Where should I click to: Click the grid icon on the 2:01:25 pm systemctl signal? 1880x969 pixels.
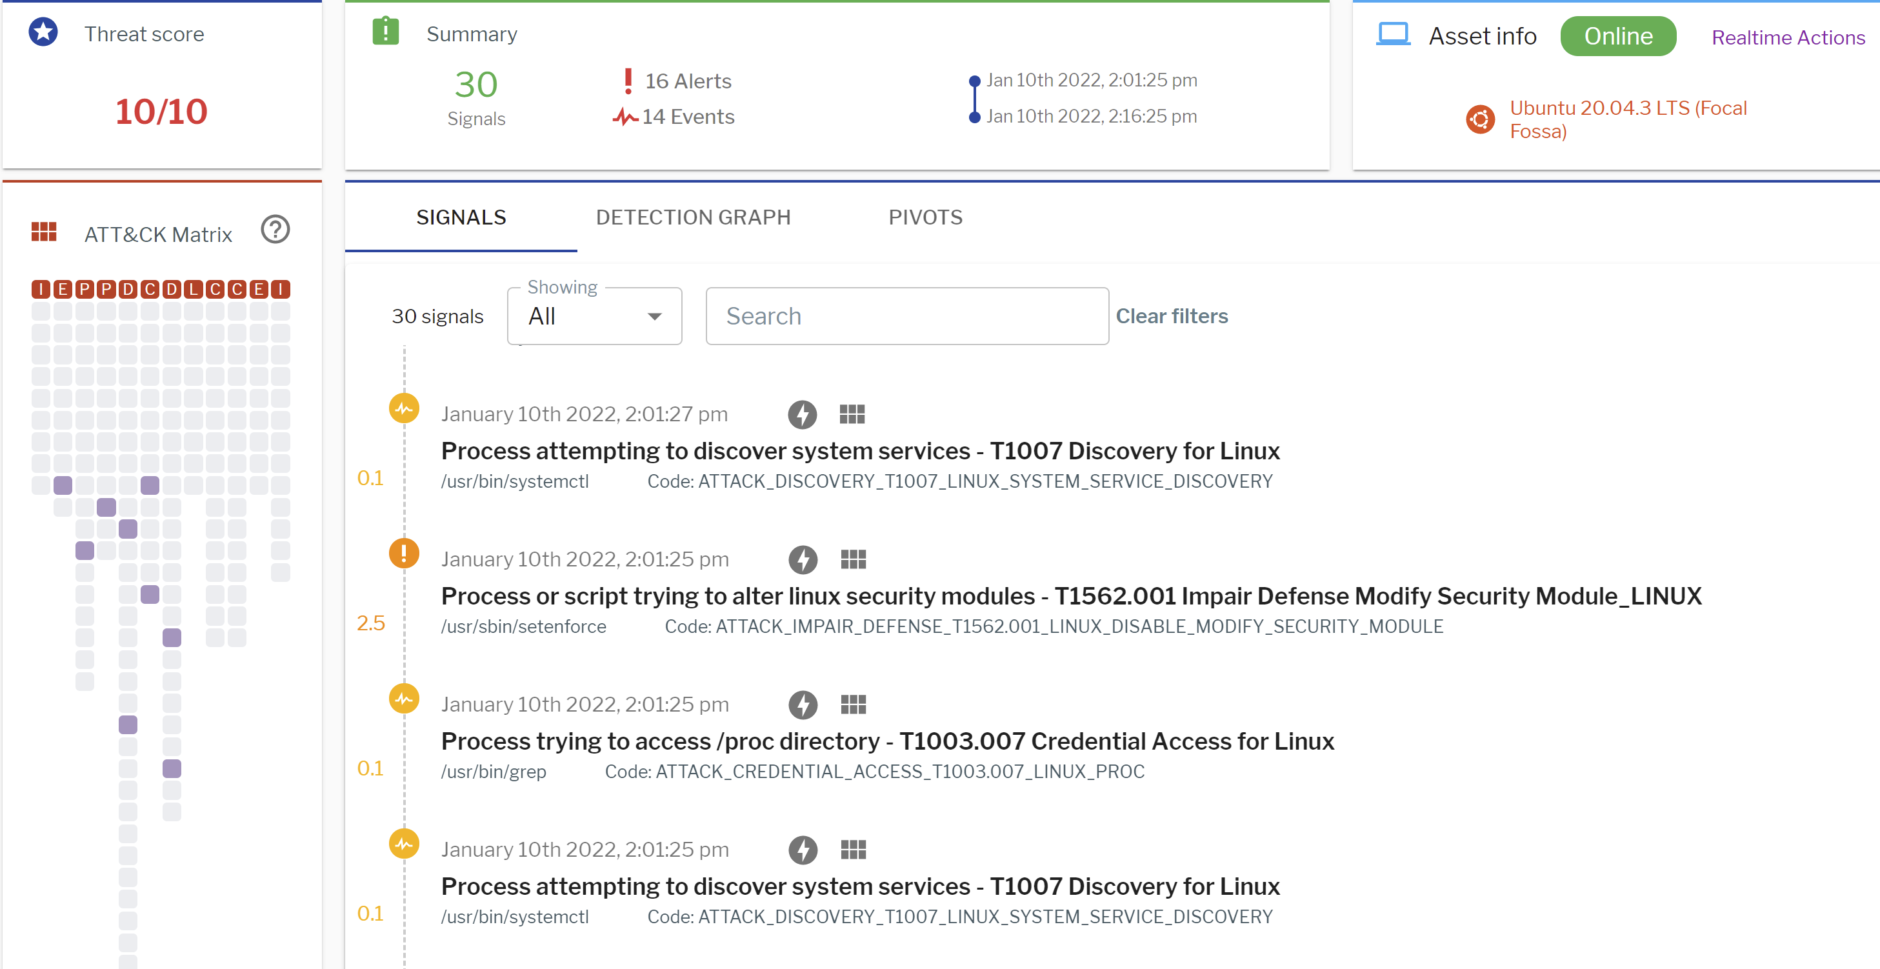pos(853,850)
